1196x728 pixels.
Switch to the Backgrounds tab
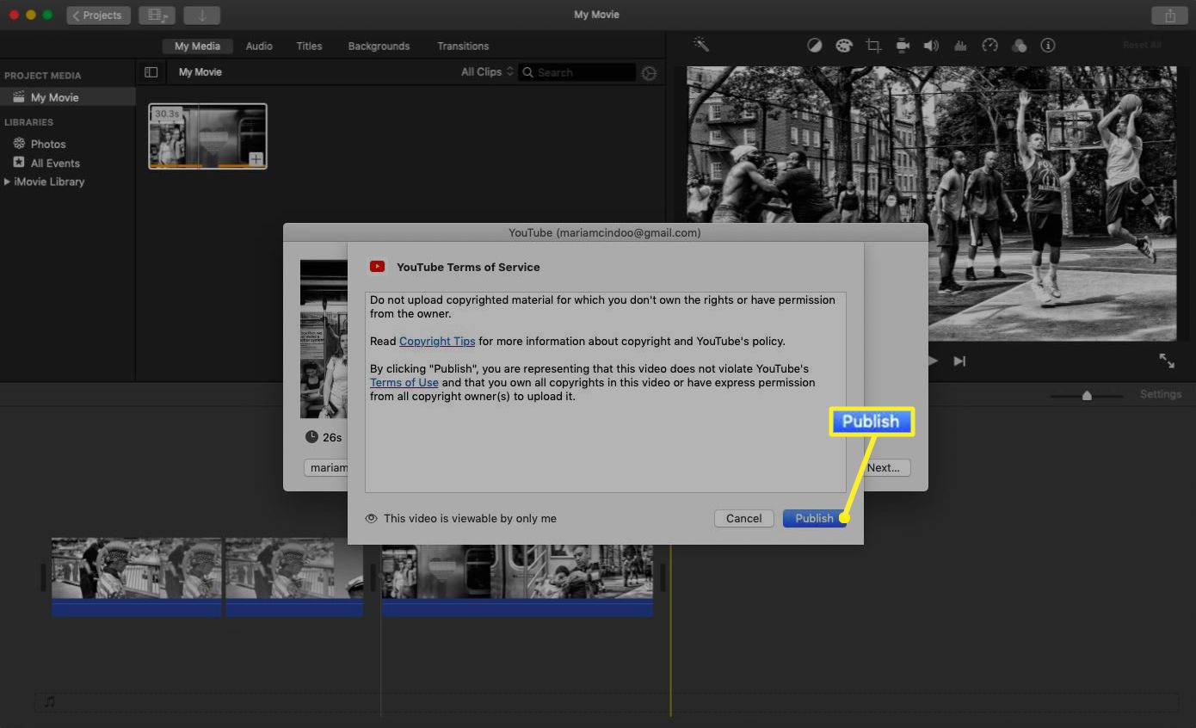(x=379, y=46)
